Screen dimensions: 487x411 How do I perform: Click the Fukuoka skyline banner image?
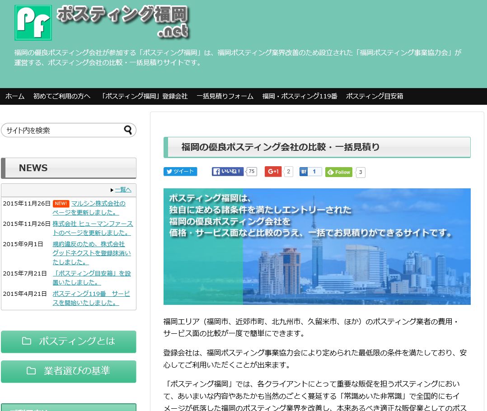tap(317, 247)
